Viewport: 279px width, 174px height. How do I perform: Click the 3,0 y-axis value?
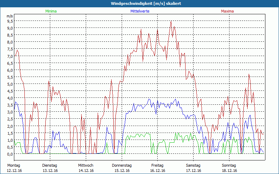tap(10, 112)
